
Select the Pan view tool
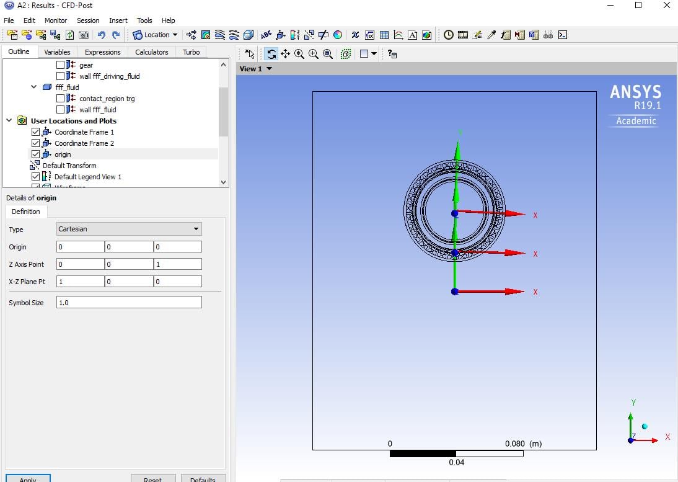coord(285,54)
